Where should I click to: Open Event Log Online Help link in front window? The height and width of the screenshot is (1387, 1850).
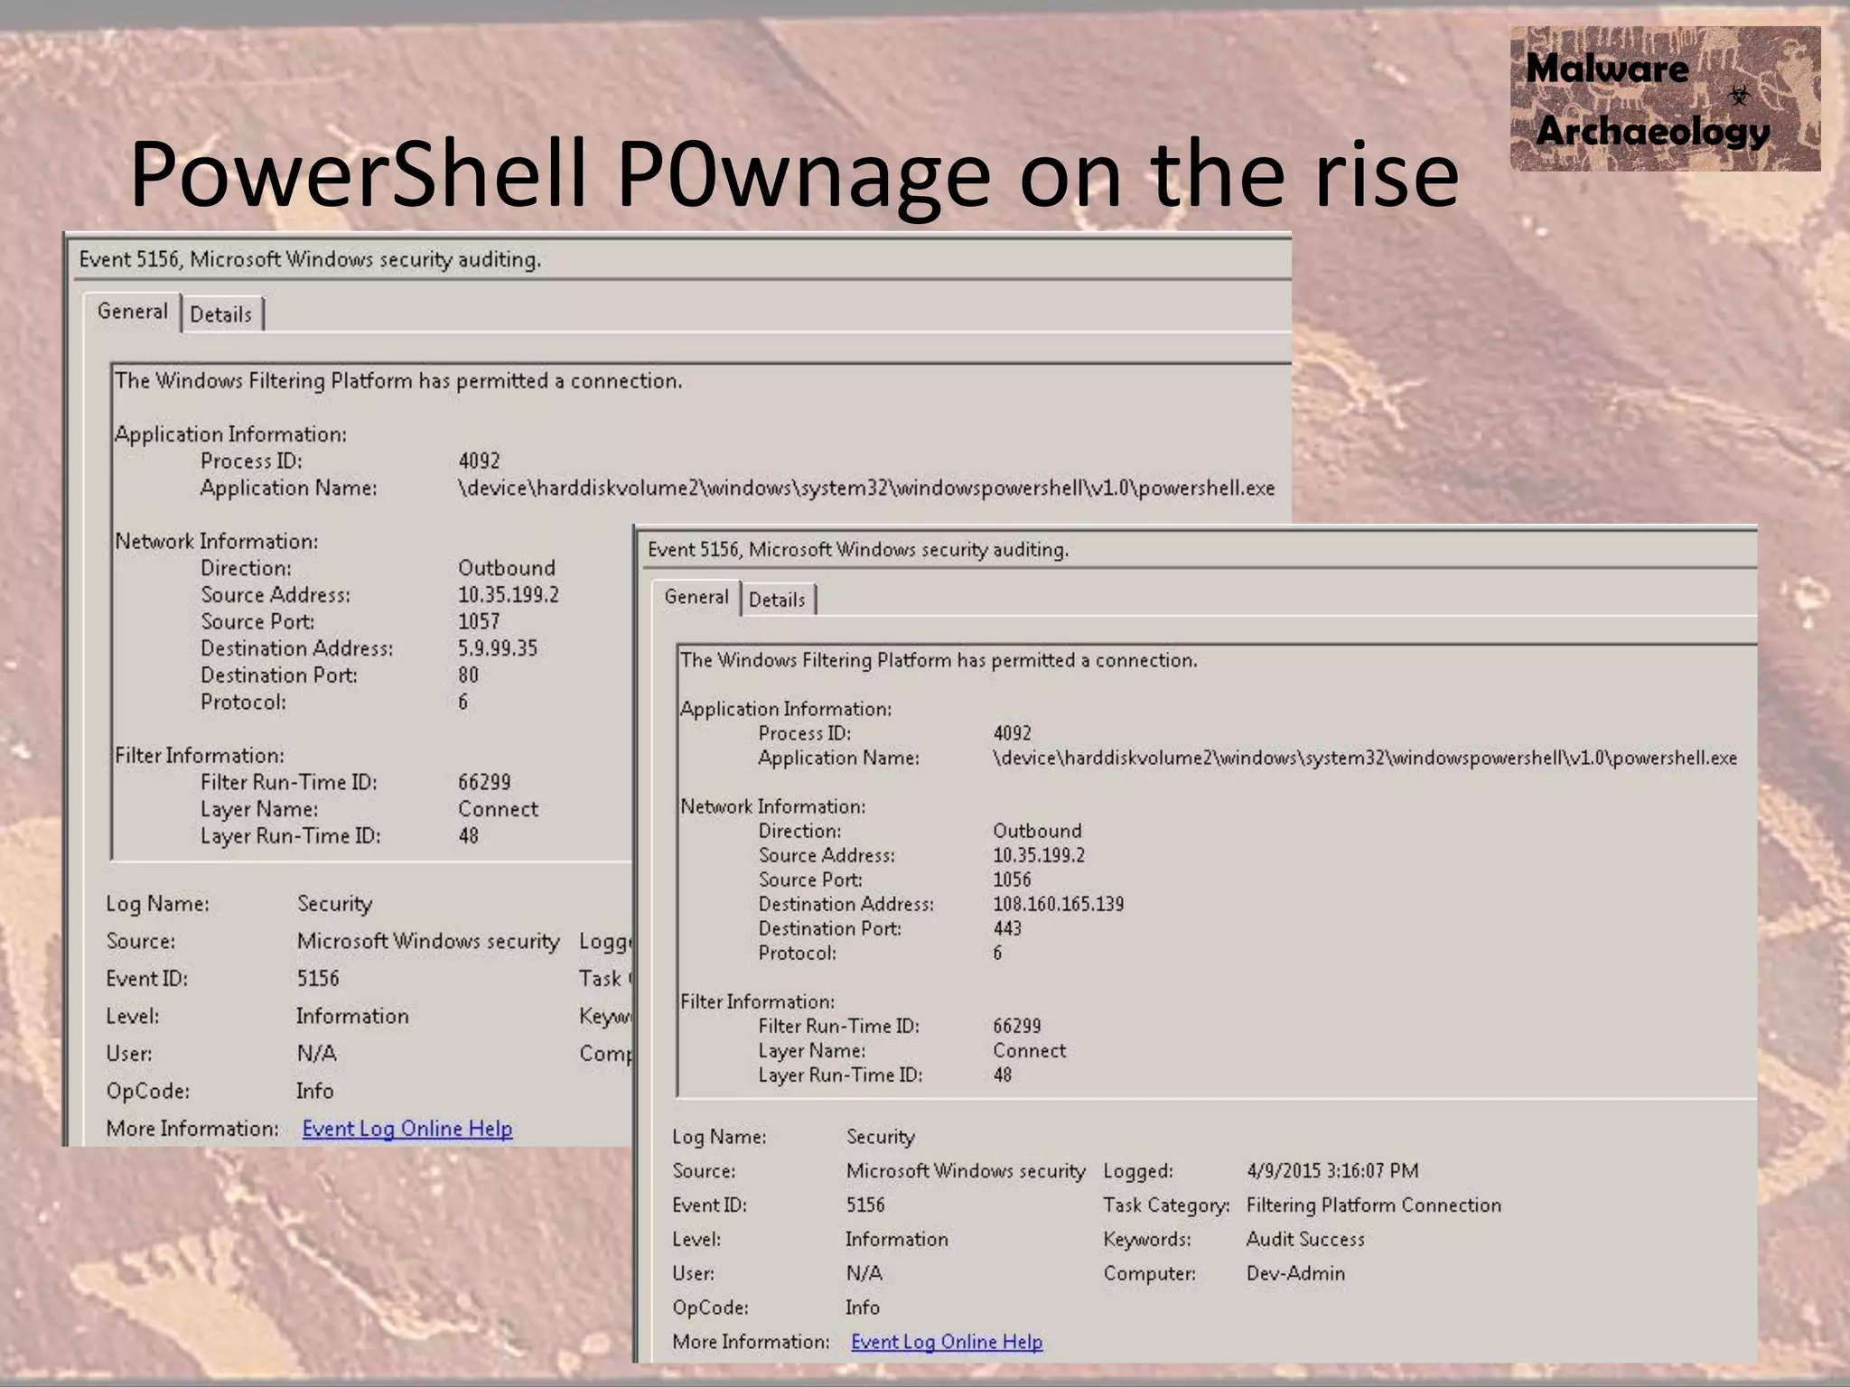[x=947, y=1342]
